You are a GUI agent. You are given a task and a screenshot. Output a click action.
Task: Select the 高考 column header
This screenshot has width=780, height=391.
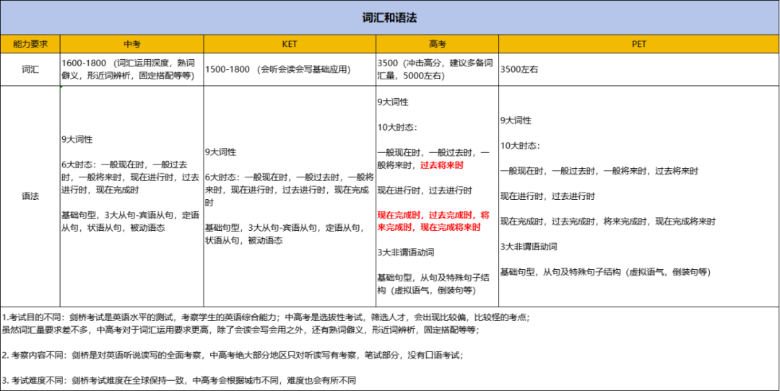437,43
